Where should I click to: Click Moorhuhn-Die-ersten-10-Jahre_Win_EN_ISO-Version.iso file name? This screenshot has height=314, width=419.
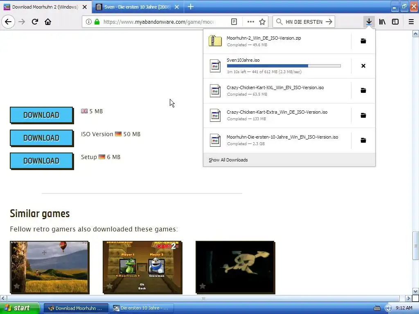[x=282, y=137]
